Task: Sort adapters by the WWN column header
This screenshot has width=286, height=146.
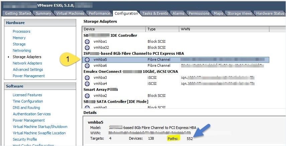Action: 224,29
